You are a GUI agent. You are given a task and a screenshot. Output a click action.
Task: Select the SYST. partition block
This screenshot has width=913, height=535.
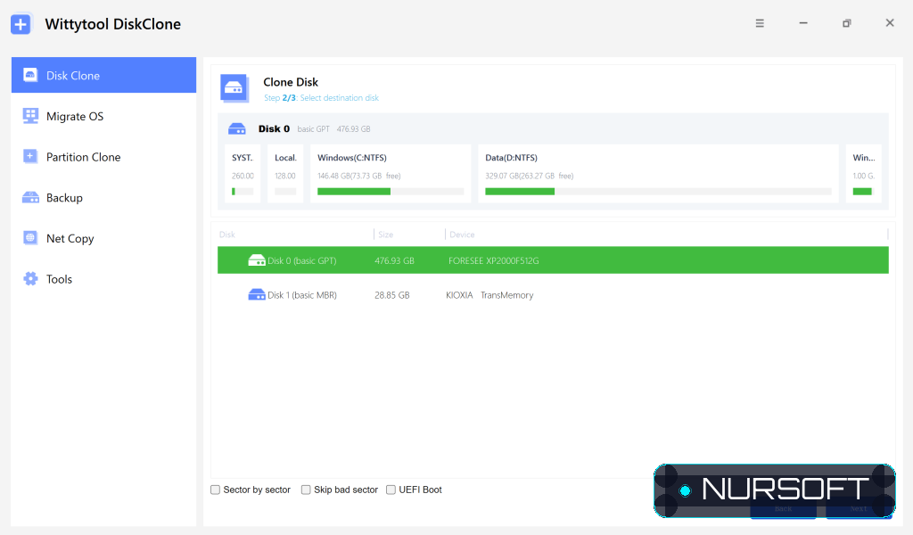pos(243,174)
